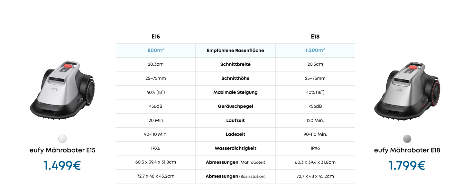Viewport: 471px width, 193px height.
Task: Click the Maximale Steigung row label
Action: click(x=235, y=92)
